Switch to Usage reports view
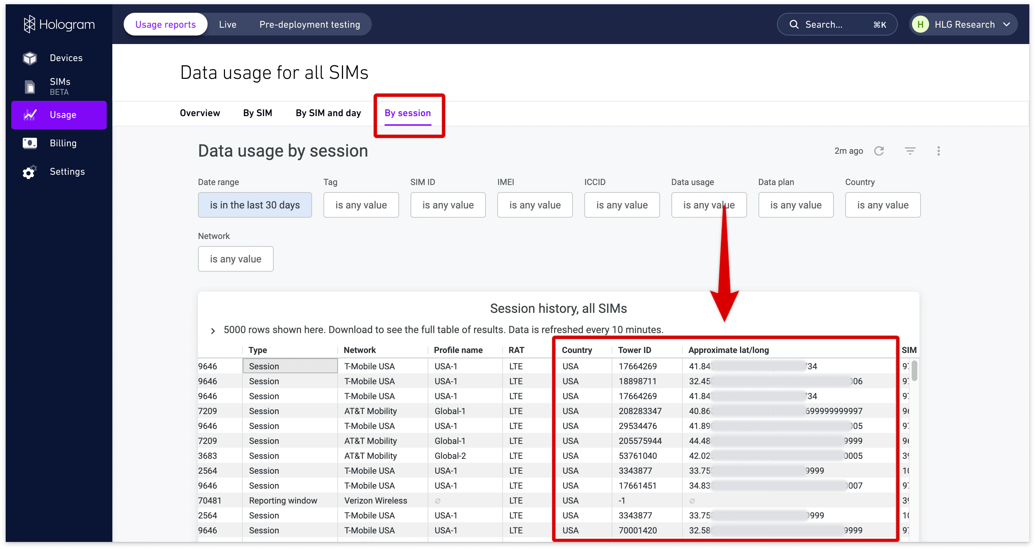1035x549 pixels. (166, 25)
